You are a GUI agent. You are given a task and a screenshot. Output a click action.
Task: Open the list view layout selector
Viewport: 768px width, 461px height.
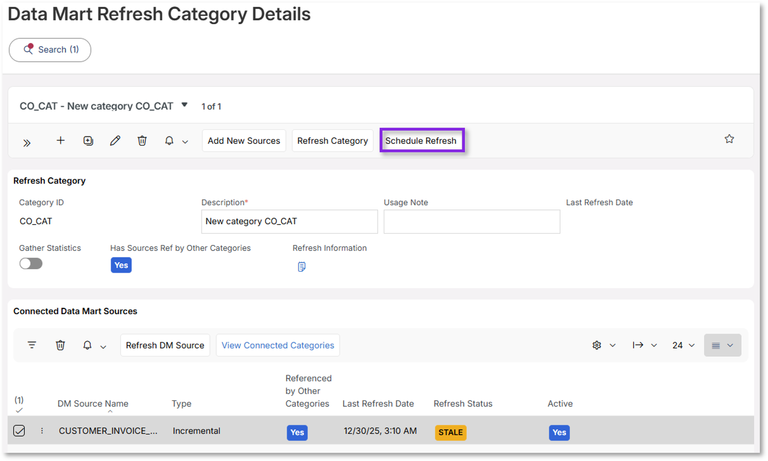(x=722, y=345)
